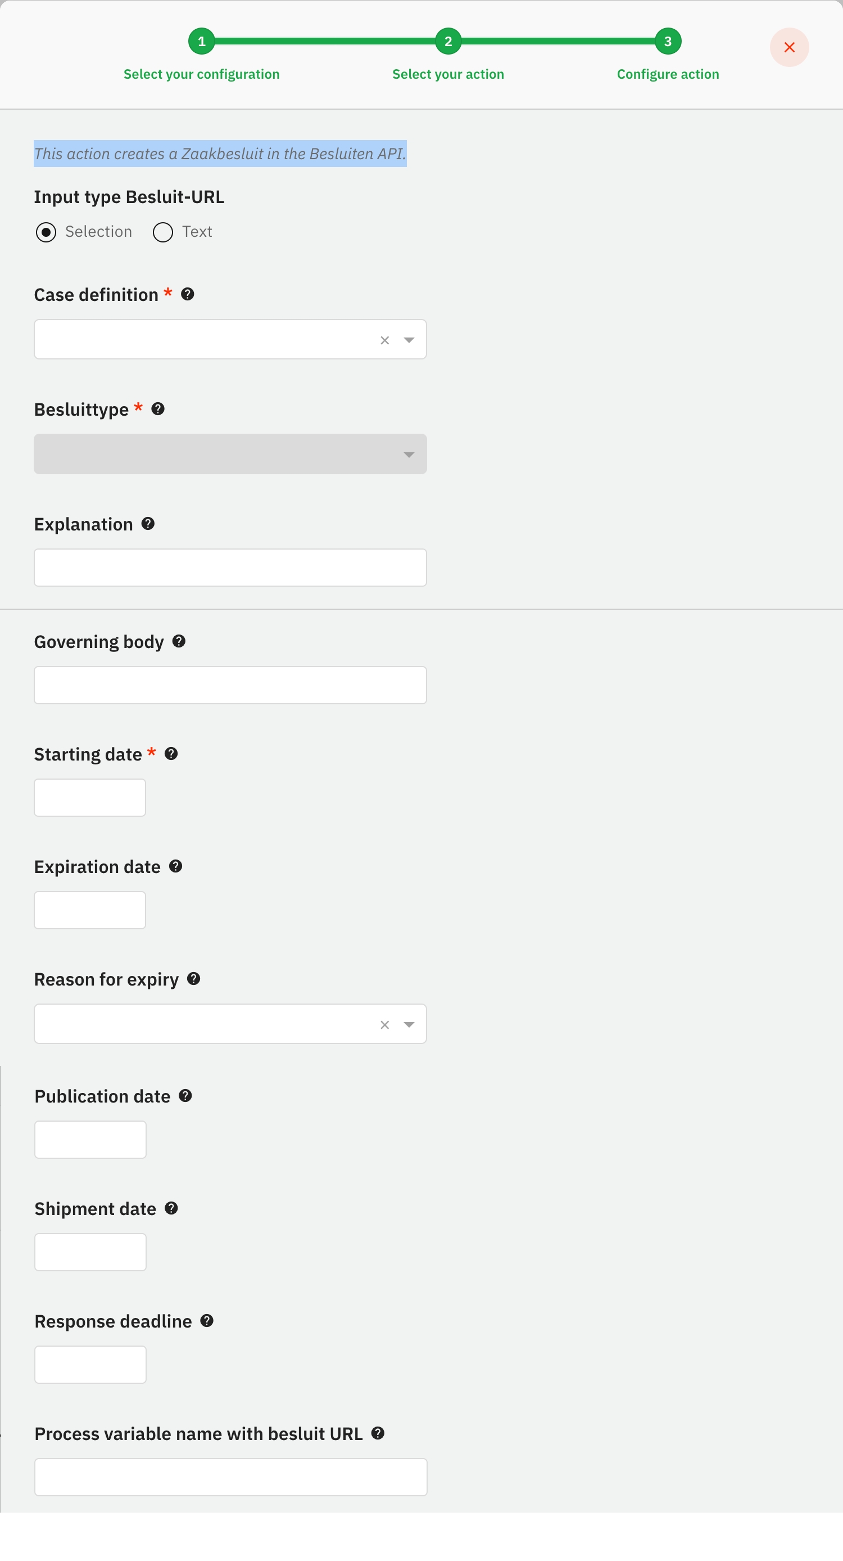This screenshot has height=1561, width=843.
Task: Select the Selection radio option
Action: pyautogui.click(x=46, y=232)
